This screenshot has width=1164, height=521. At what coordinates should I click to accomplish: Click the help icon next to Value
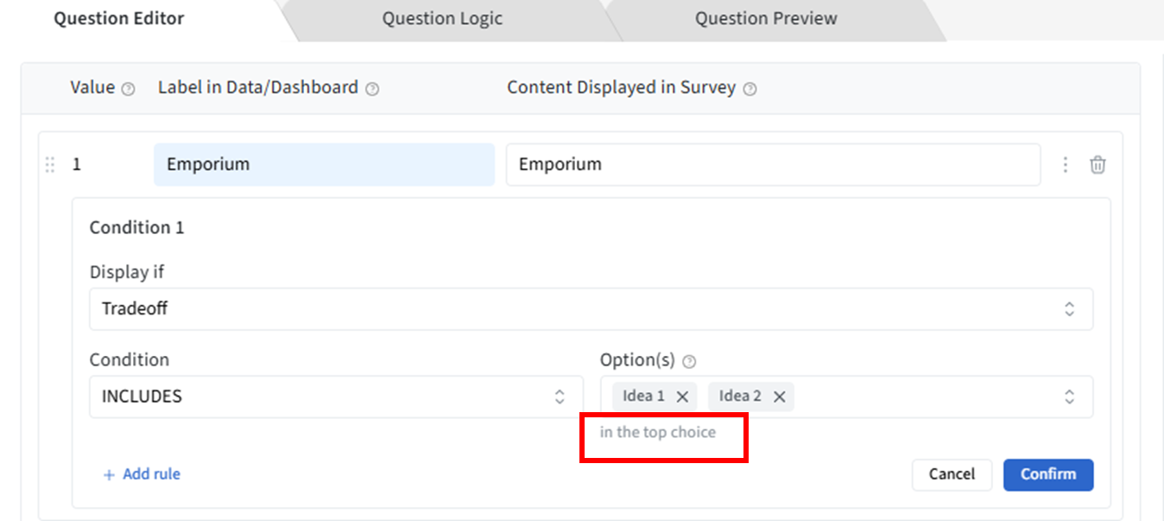[x=129, y=89]
